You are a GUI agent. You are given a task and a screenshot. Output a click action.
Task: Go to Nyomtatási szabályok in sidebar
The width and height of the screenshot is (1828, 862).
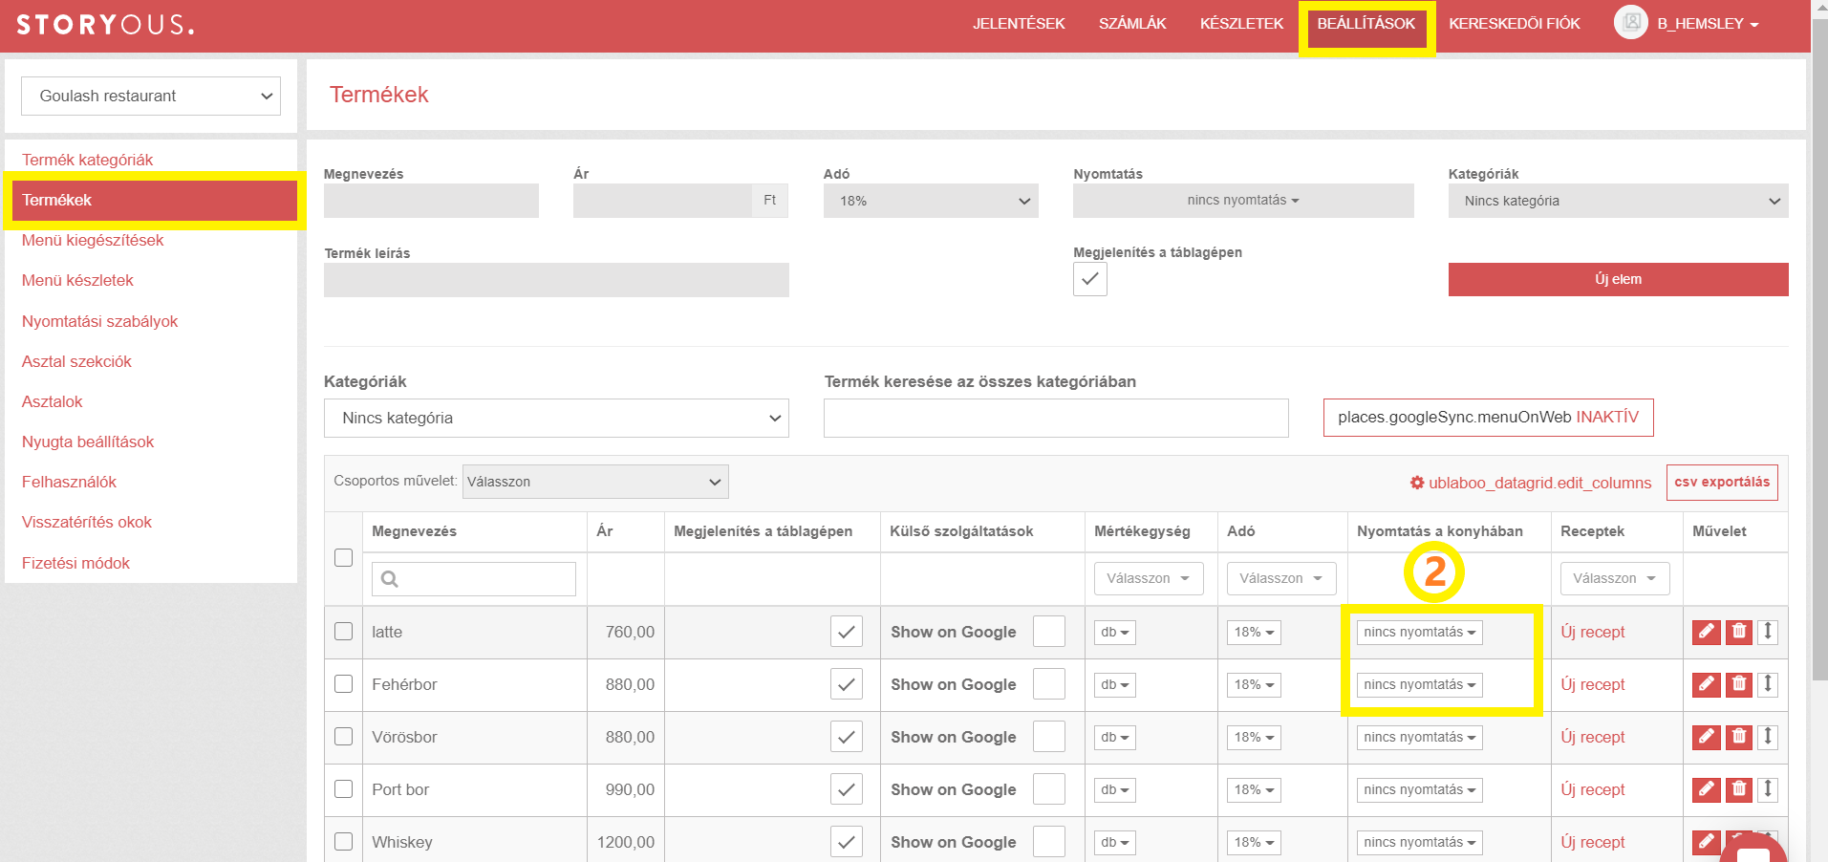click(99, 321)
